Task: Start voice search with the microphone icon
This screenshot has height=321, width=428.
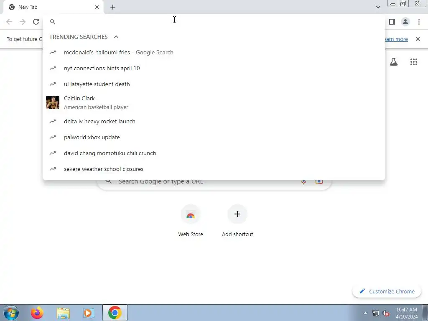Action: pyautogui.click(x=303, y=182)
